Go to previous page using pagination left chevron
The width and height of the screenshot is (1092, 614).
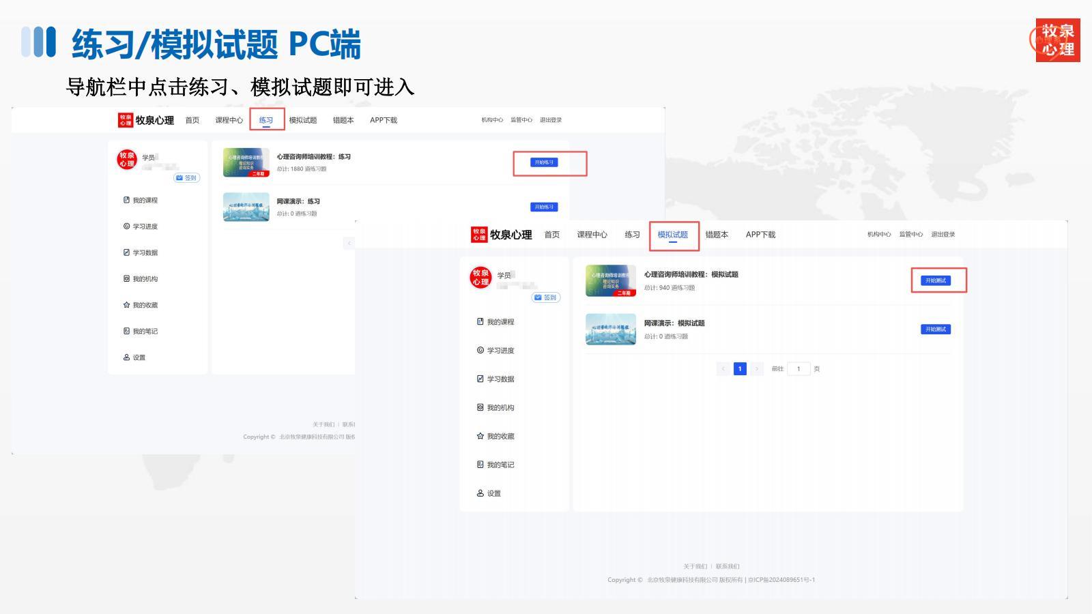click(x=723, y=369)
